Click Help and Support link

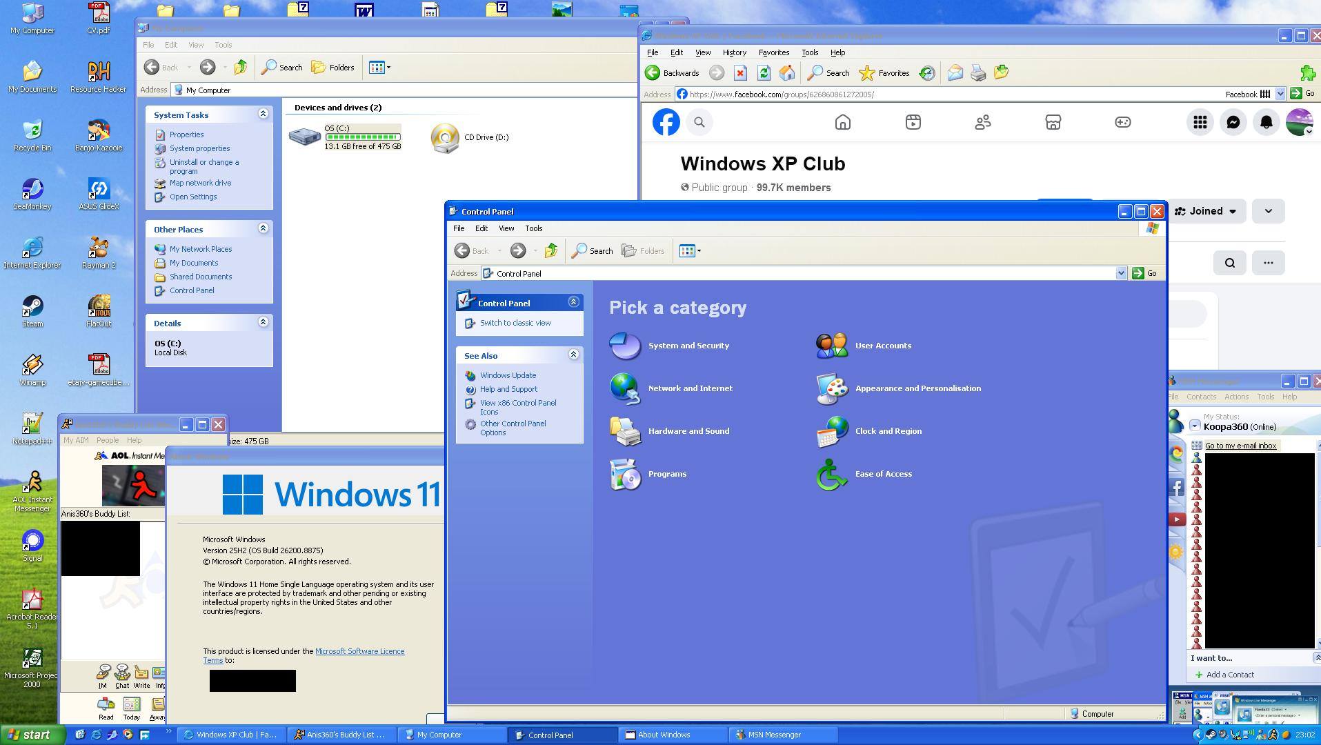point(508,389)
